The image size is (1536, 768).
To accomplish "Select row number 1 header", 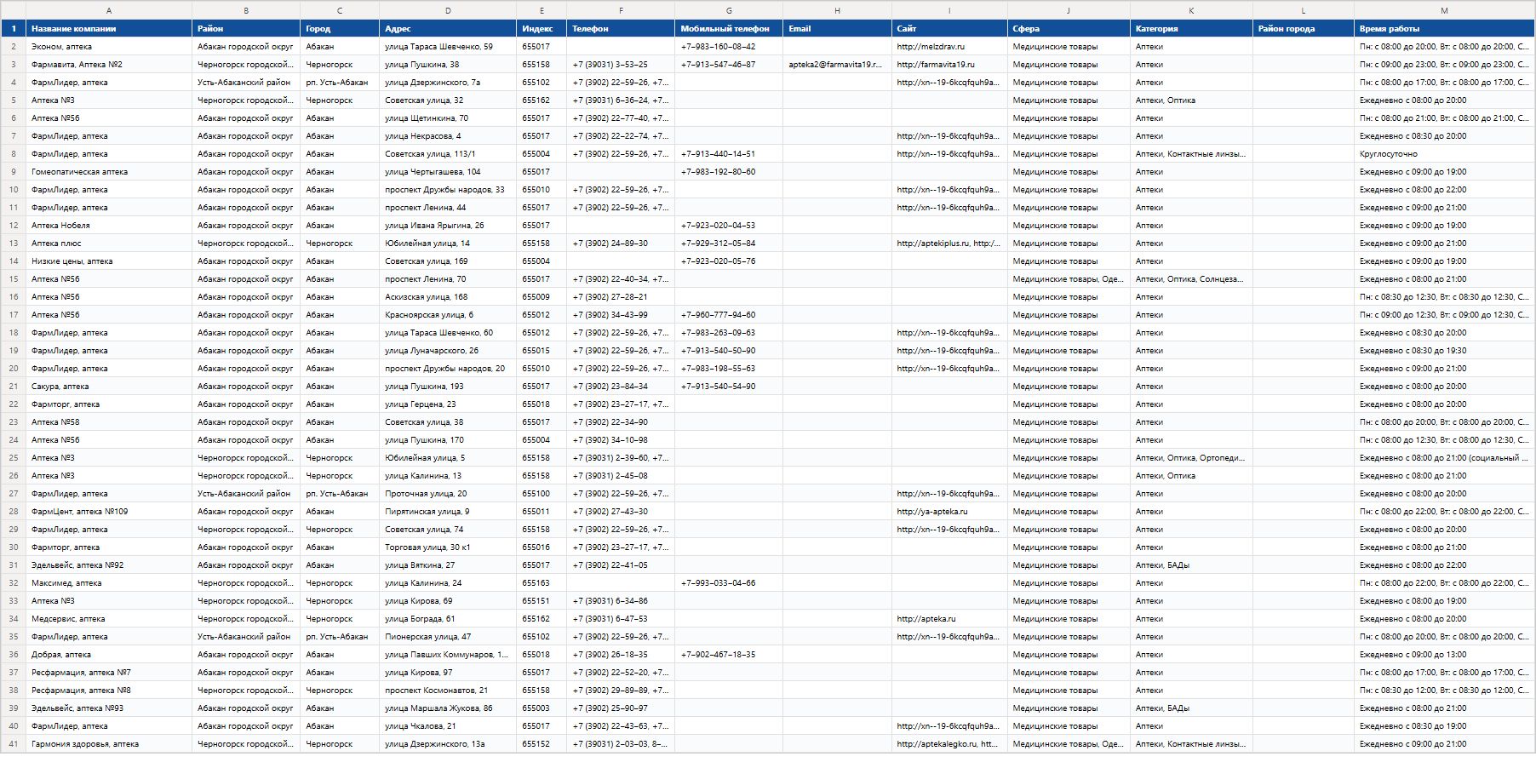I will click(x=14, y=29).
